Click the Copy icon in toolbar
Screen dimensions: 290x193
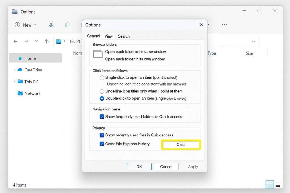pos(67,25)
